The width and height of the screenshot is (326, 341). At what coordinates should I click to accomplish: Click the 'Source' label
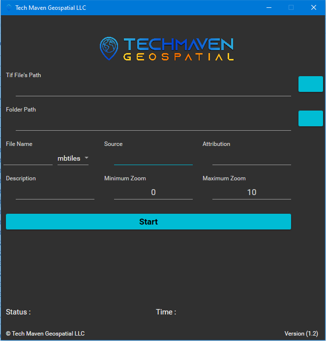114,144
